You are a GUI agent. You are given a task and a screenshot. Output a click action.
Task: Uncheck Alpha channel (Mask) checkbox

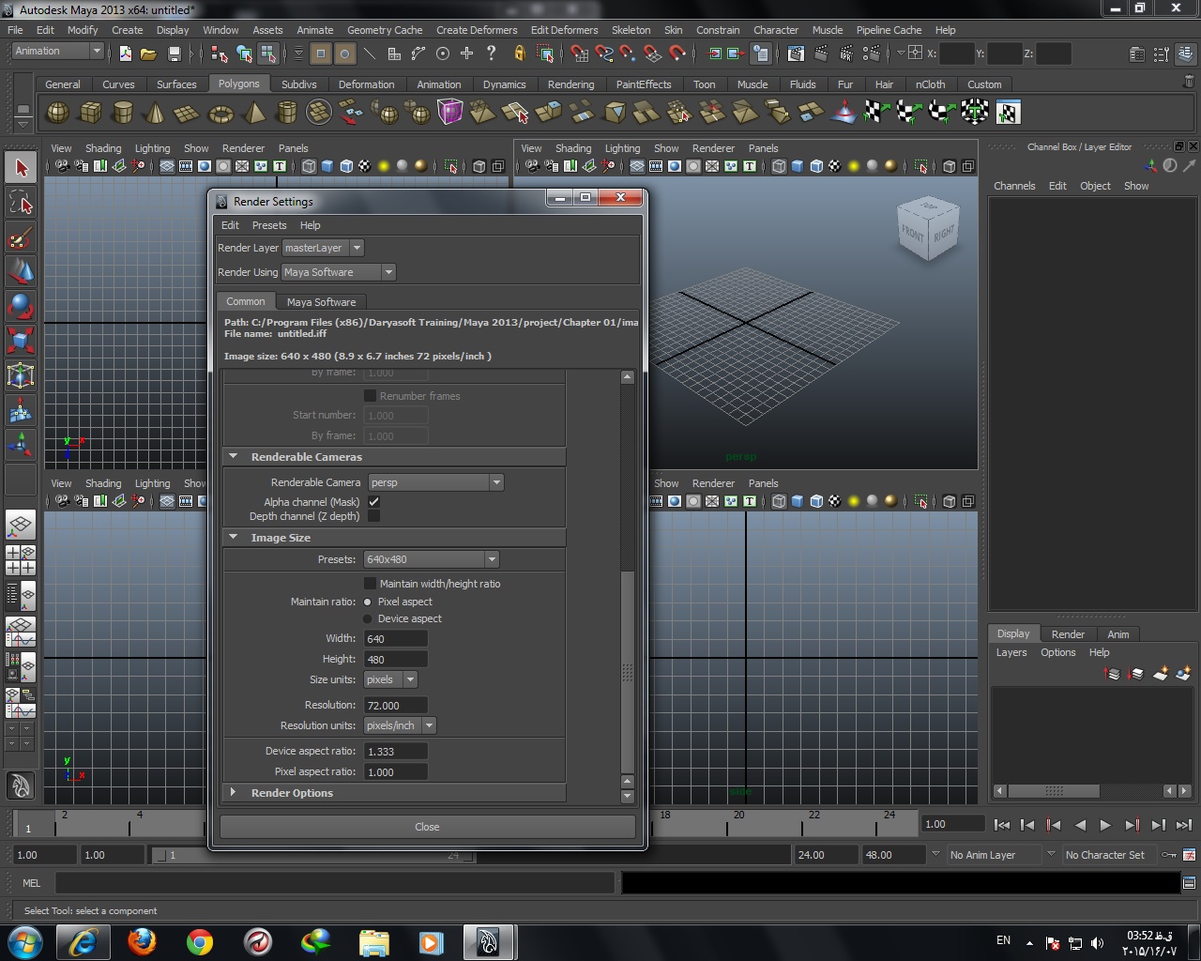click(373, 502)
